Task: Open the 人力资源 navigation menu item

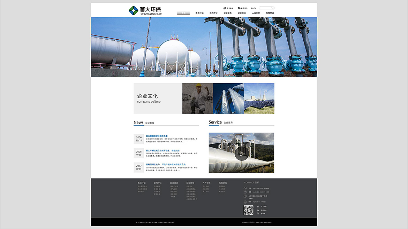Action: 256,13
